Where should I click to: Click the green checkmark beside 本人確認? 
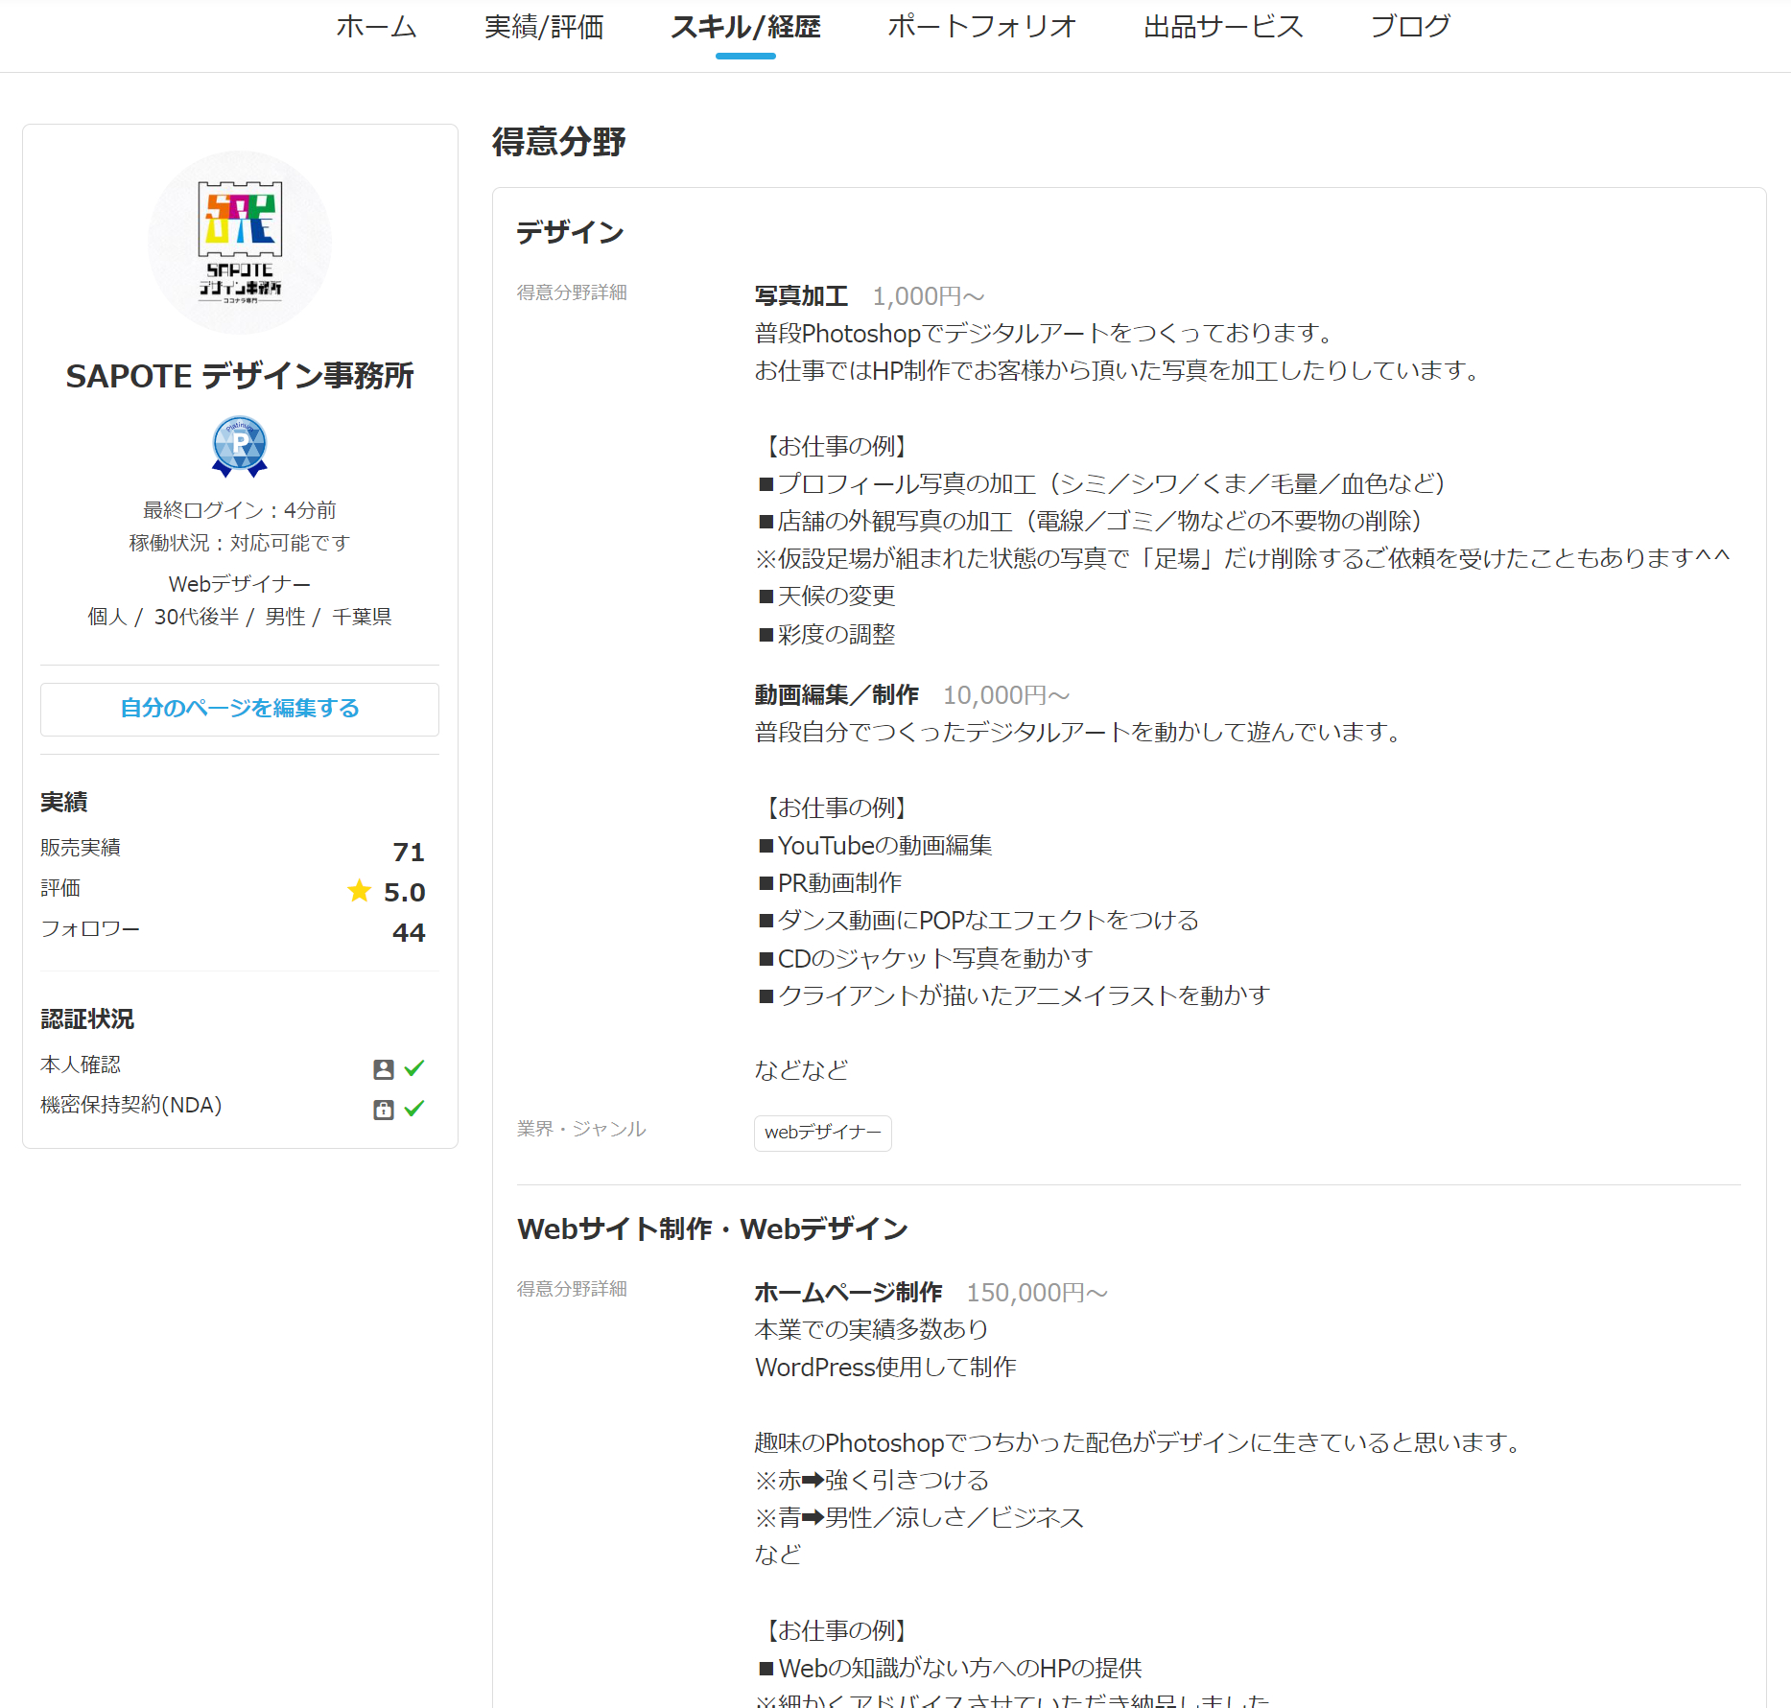coord(414,1067)
